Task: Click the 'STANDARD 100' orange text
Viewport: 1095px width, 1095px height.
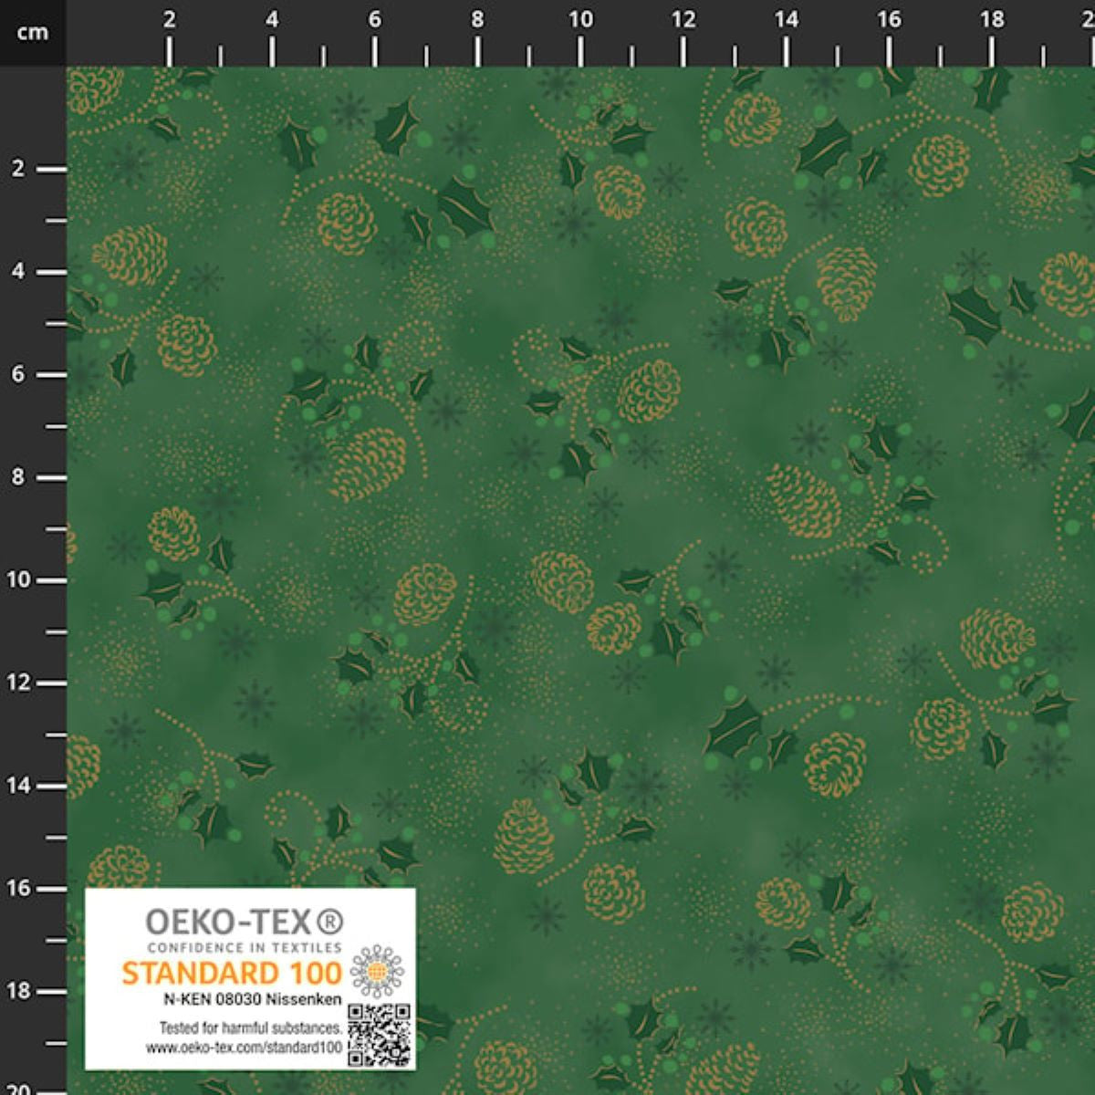Action: pyautogui.click(x=232, y=973)
